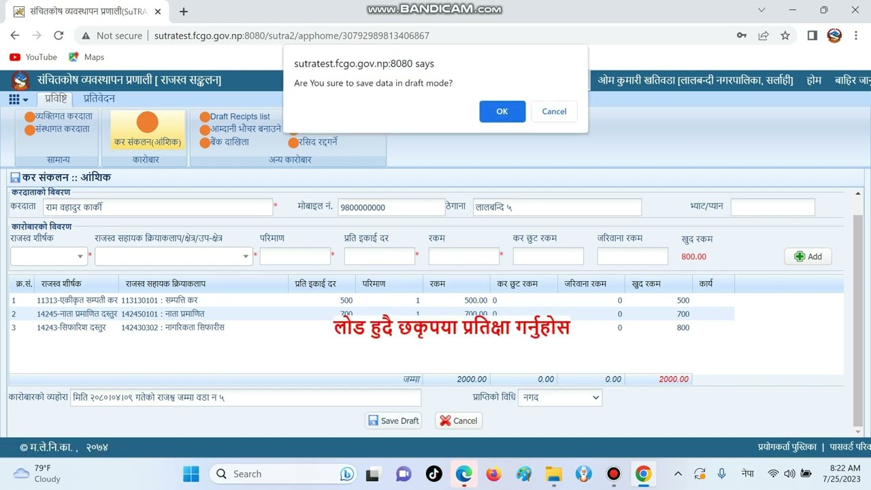This screenshot has height=490, width=871.
Task: Click the परिमाण input field
Action: coord(295,257)
